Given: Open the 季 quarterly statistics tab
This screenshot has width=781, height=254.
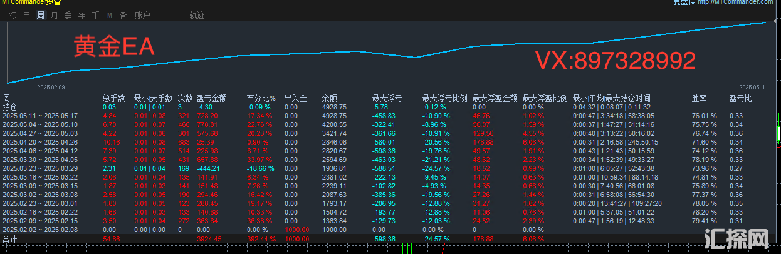Looking at the screenshot, I should coord(68,15).
